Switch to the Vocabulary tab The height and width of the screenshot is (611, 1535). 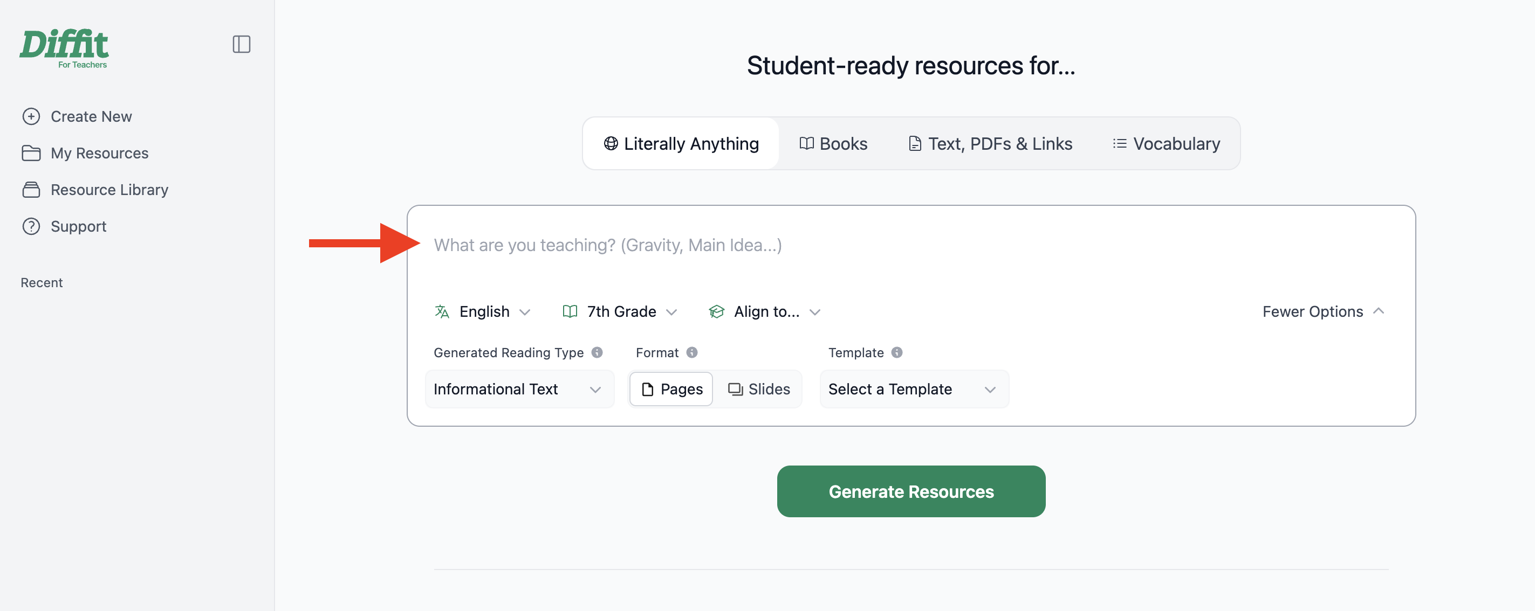(1166, 143)
